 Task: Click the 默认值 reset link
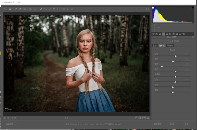click(x=172, y=50)
